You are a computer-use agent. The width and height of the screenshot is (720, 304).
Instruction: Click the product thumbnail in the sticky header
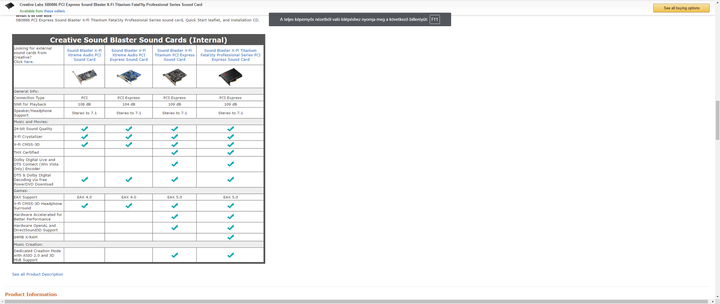(x=10, y=6)
